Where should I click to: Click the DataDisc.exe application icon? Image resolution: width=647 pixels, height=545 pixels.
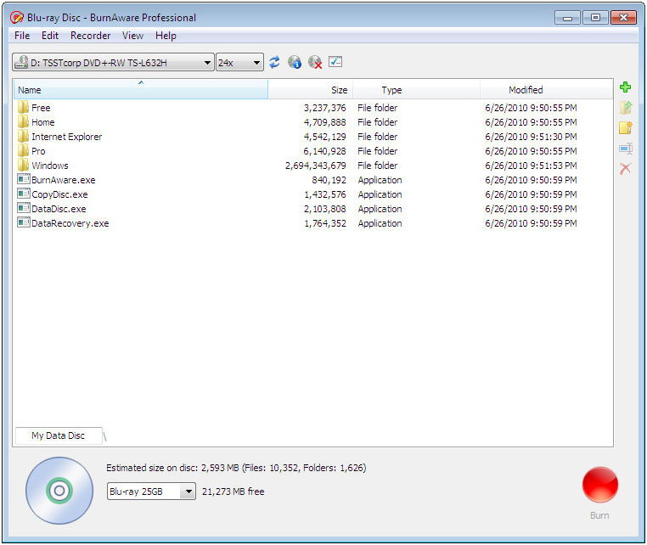pos(24,208)
